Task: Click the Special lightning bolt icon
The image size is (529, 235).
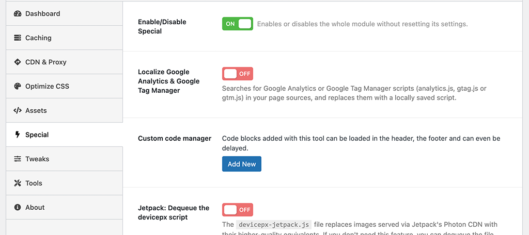Action: pyautogui.click(x=18, y=135)
